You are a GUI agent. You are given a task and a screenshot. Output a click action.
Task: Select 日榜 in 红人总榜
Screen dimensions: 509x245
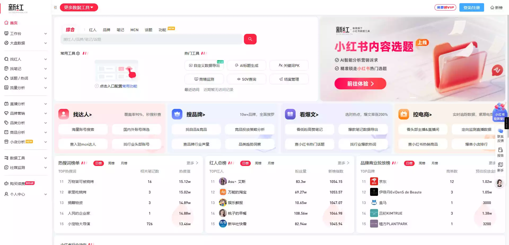coord(245,163)
